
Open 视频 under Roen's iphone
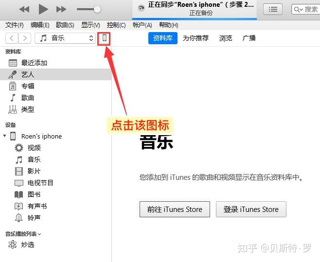tap(34, 148)
